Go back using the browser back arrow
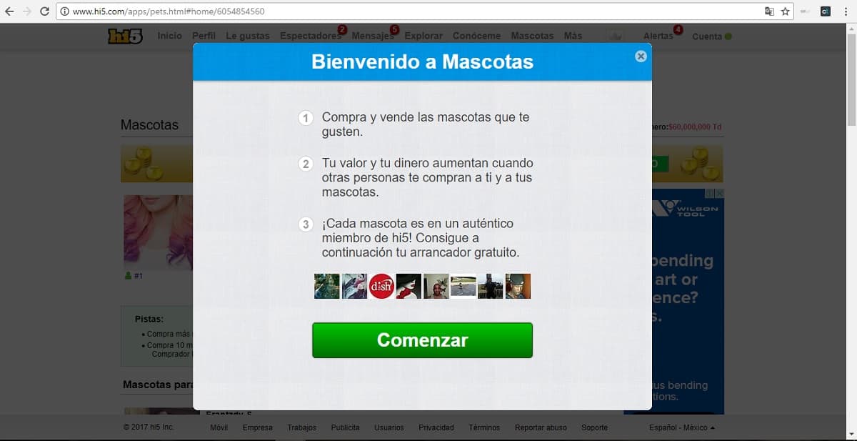Screen dimensions: 857x441 9,11
